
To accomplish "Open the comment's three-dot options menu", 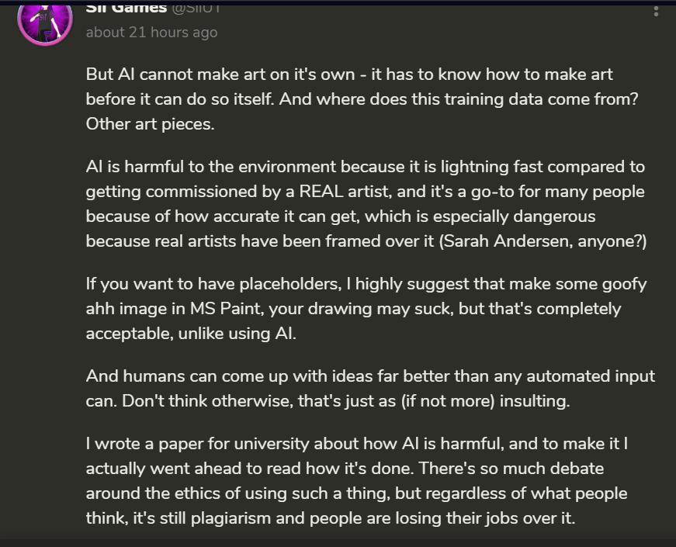I will 657,10.
